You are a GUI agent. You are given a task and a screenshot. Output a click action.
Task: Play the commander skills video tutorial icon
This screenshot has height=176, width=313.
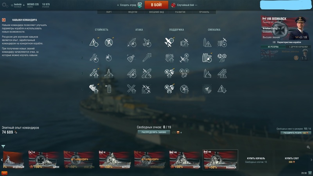tap(4, 20)
